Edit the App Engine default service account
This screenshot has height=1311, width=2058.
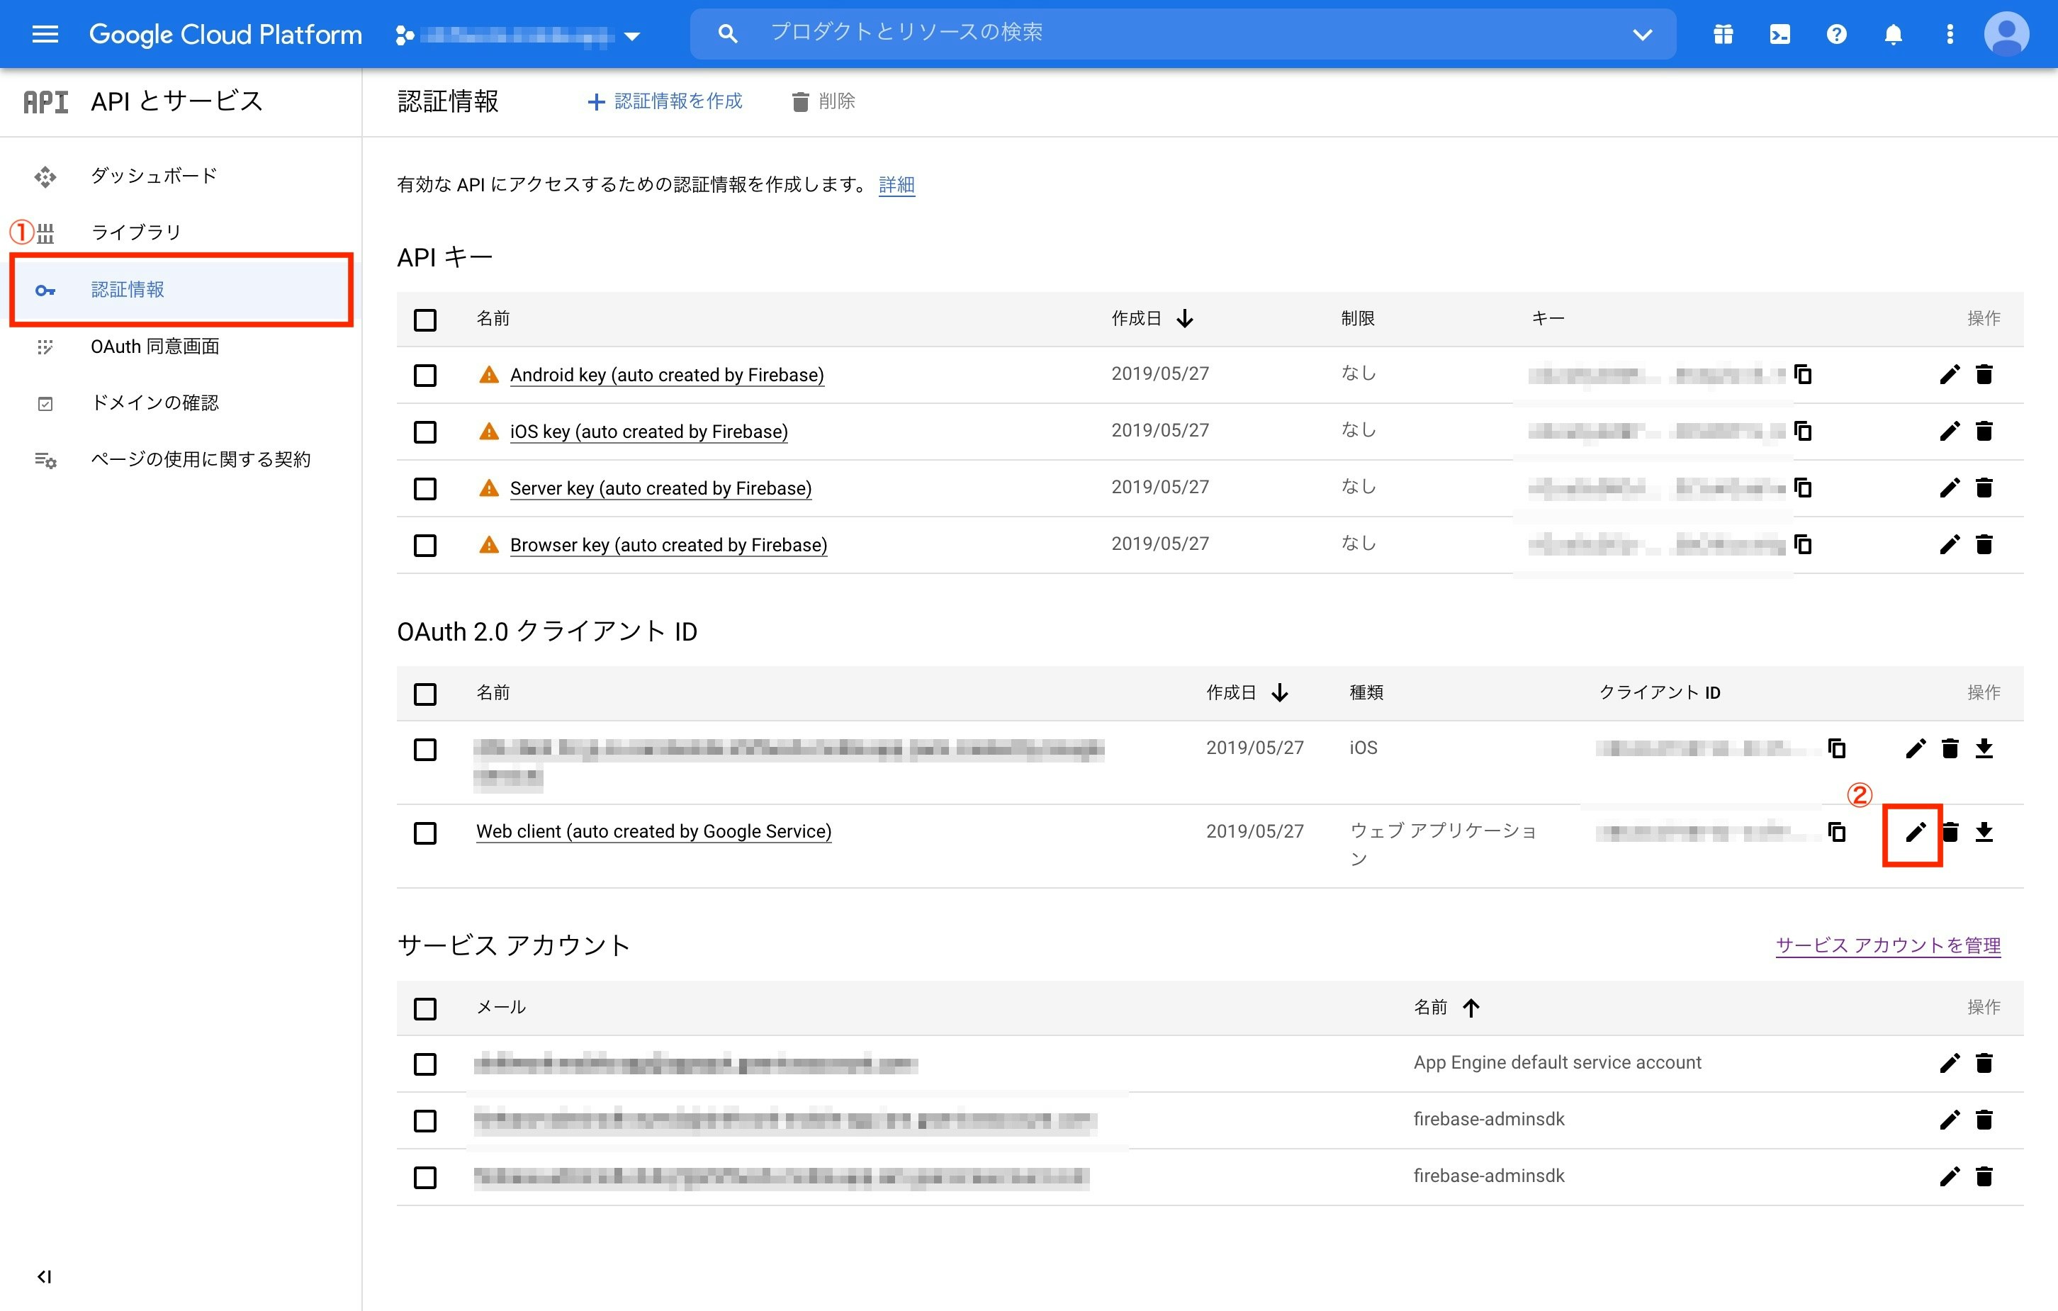[x=1949, y=1063]
